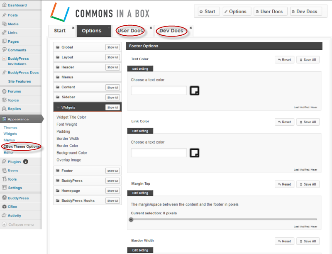Click the CBox cube icon
Image resolution: width=332 pixels, height=254 pixels.
click(4, 207)
